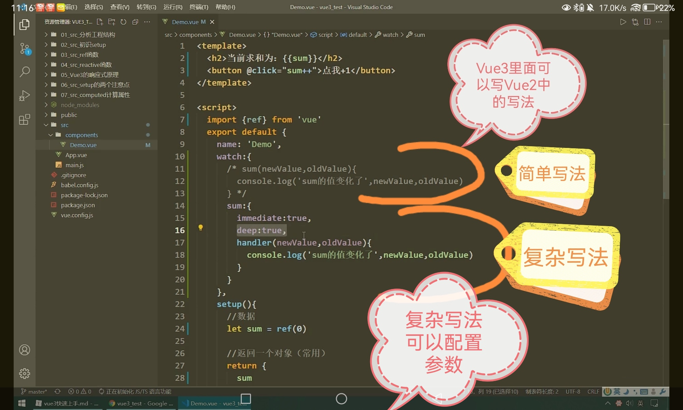The width and height of the screenshot is (683, 410).
Task: Open the Search view icon
Action: coord(24,72)
